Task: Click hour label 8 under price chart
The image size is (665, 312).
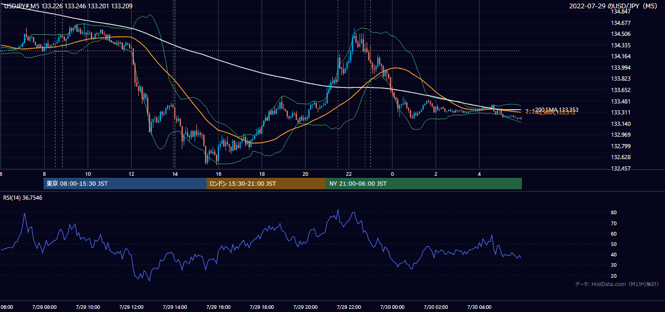Action: pyautogui.click(x=44, y=174)
